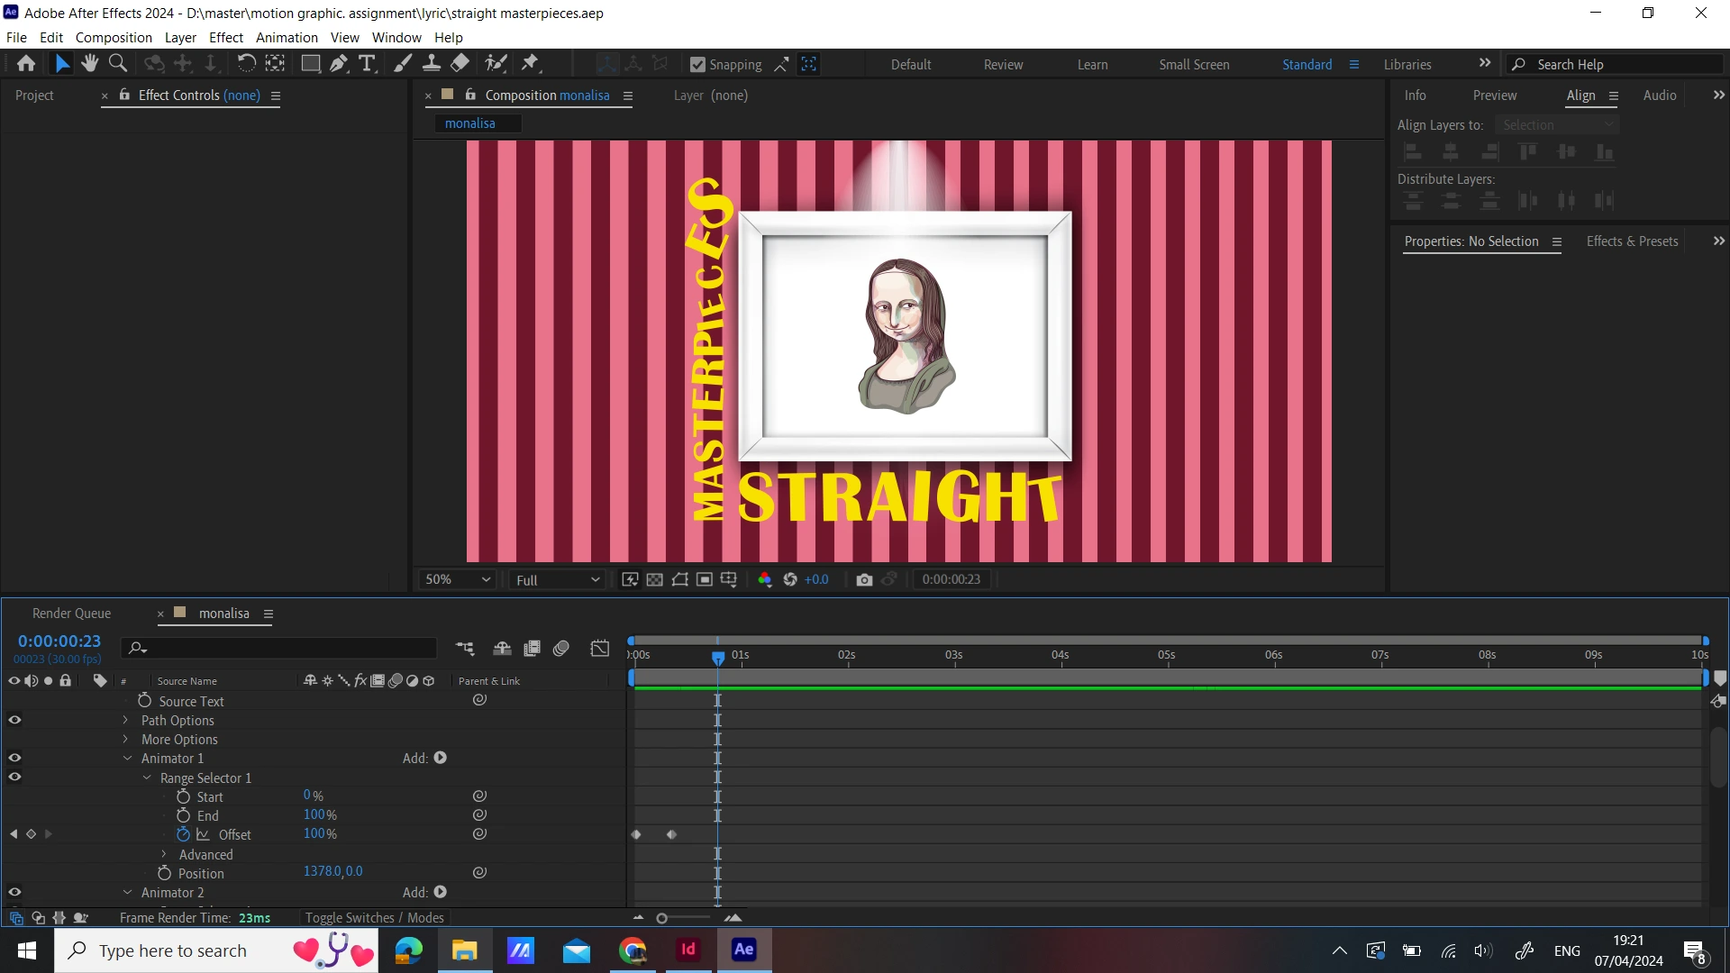This screenshot has width=1730, height=973.
Task: Toggle visibility eye of Range Selector 1
Action: tap(14, 777)
